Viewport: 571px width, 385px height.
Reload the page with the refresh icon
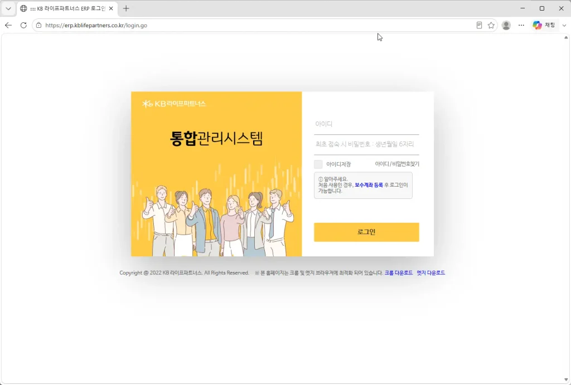click(23, 25)
